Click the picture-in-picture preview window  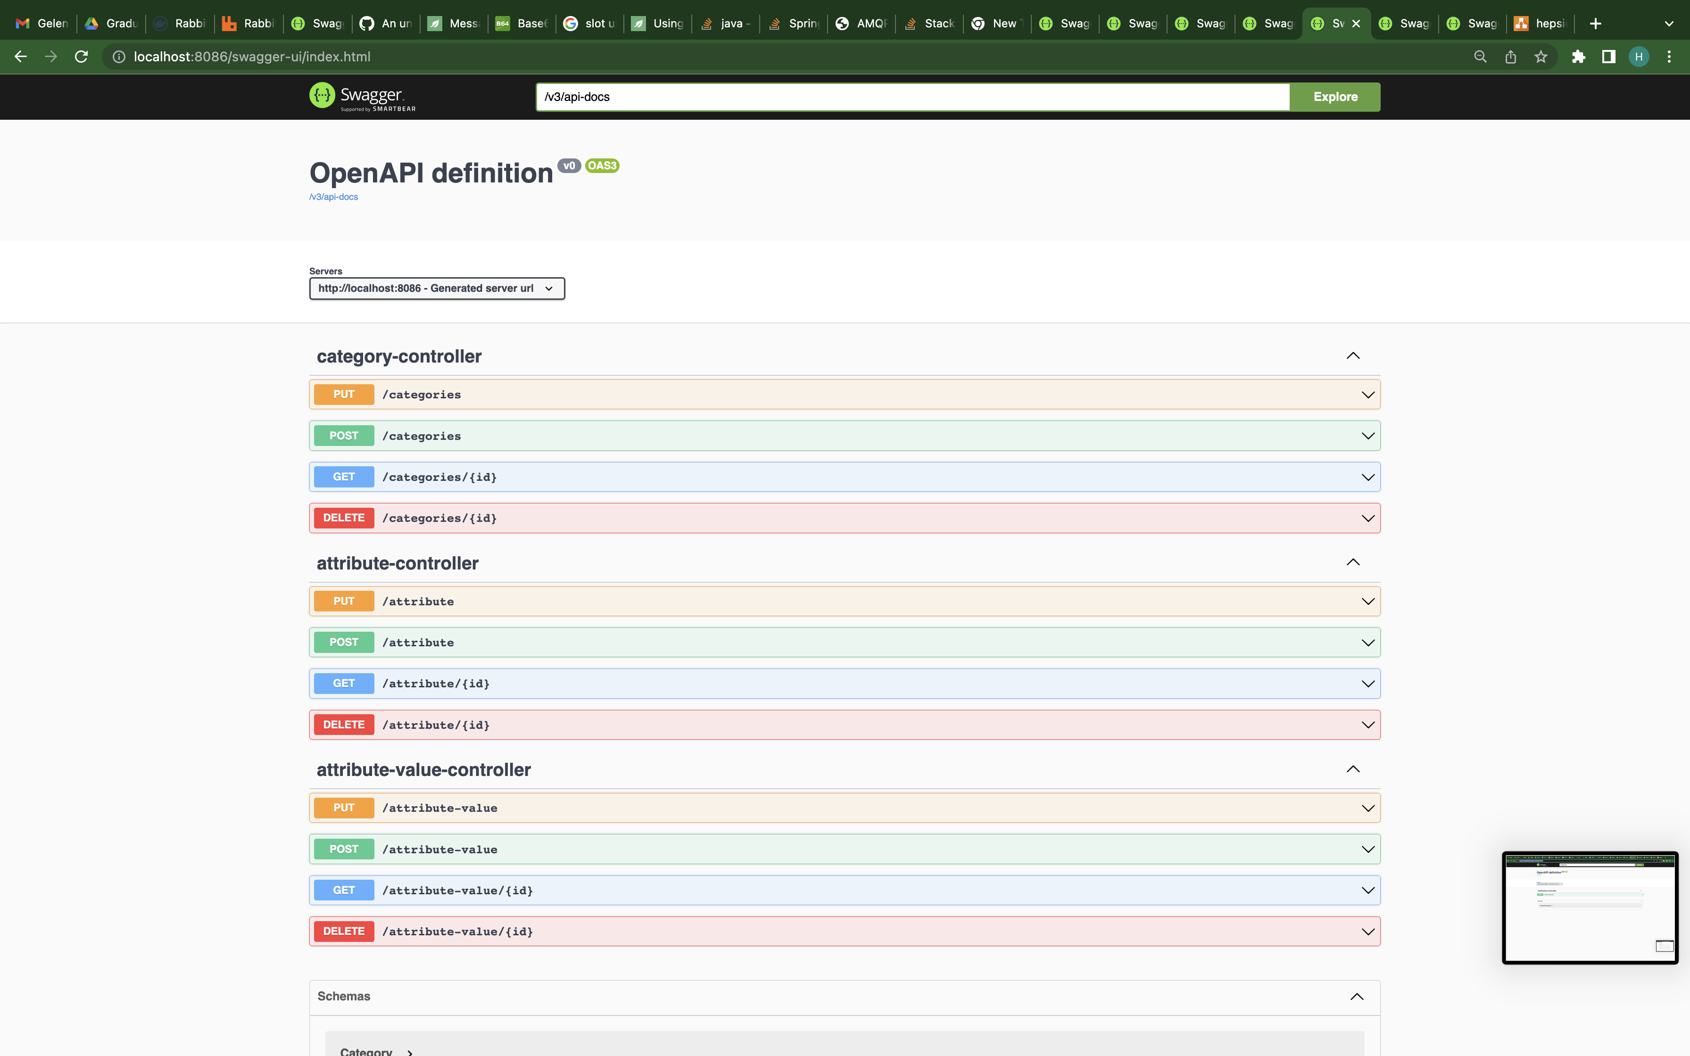(1590, 908)
